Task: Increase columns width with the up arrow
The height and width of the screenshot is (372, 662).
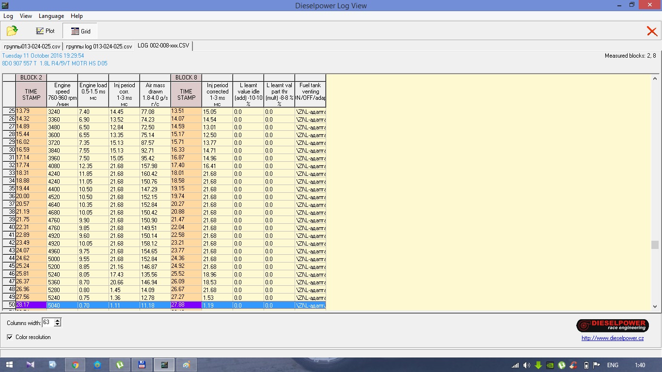Action: 58,321
